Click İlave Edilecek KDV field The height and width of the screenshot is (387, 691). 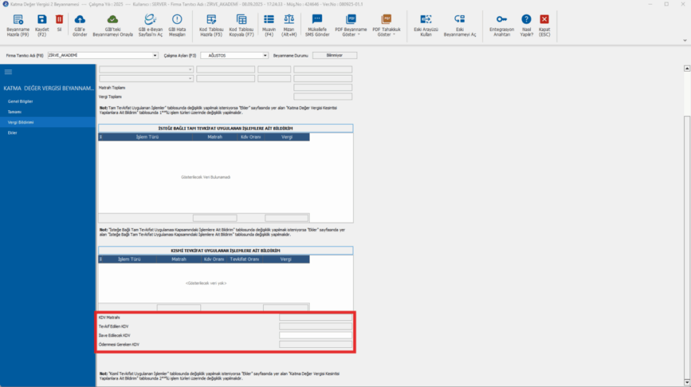pos(316,336)
